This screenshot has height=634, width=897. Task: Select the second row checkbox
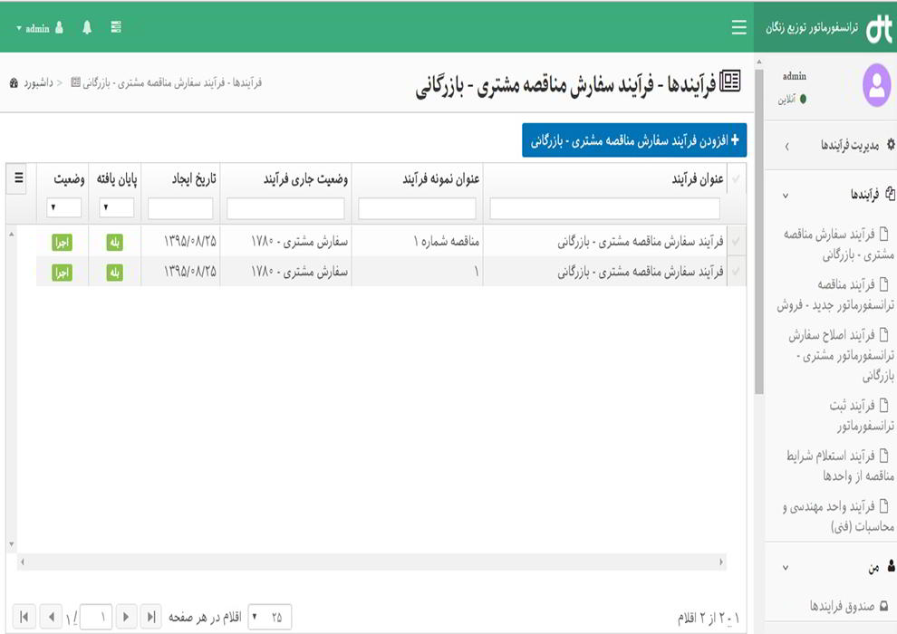tap(736, 272)
